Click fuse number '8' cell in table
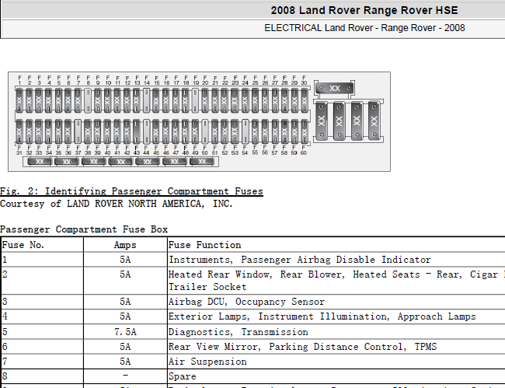 (42, 376)
